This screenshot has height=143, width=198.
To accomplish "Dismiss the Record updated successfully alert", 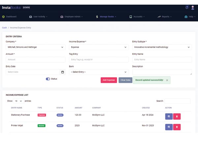I will [167, 80].
